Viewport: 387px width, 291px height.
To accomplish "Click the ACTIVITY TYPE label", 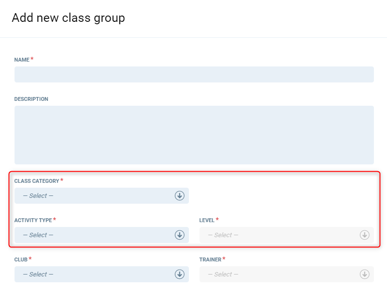I will pos(33,220).
